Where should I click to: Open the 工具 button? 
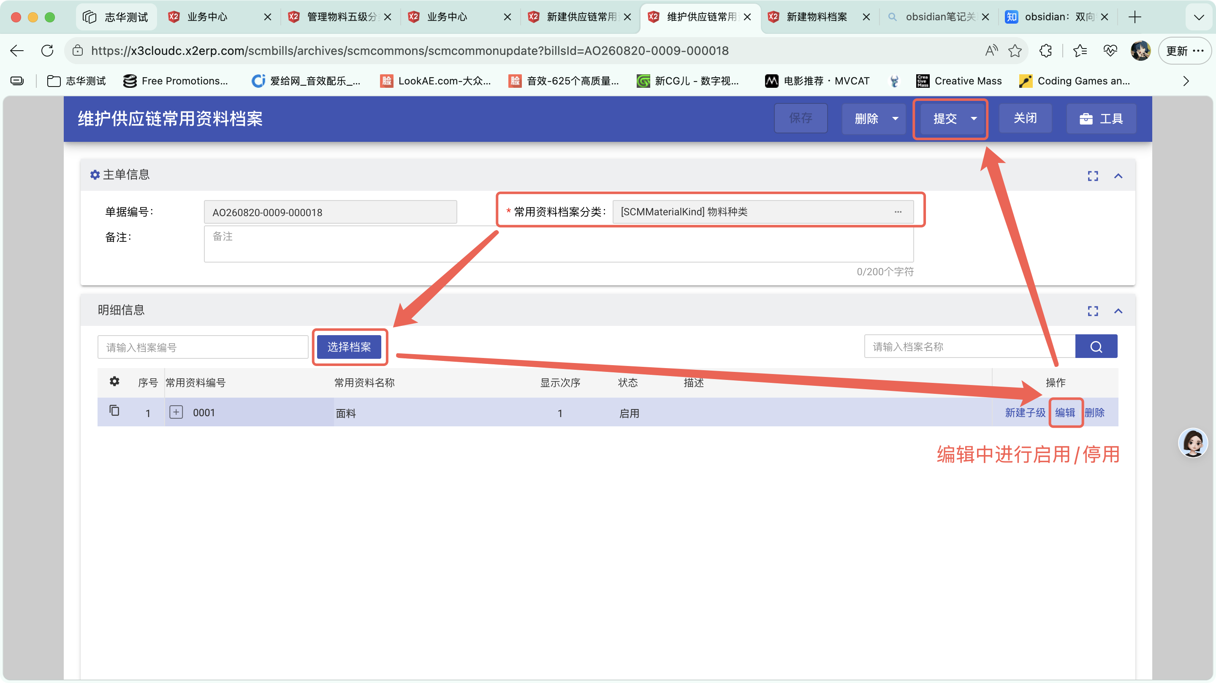(1101, 119)
